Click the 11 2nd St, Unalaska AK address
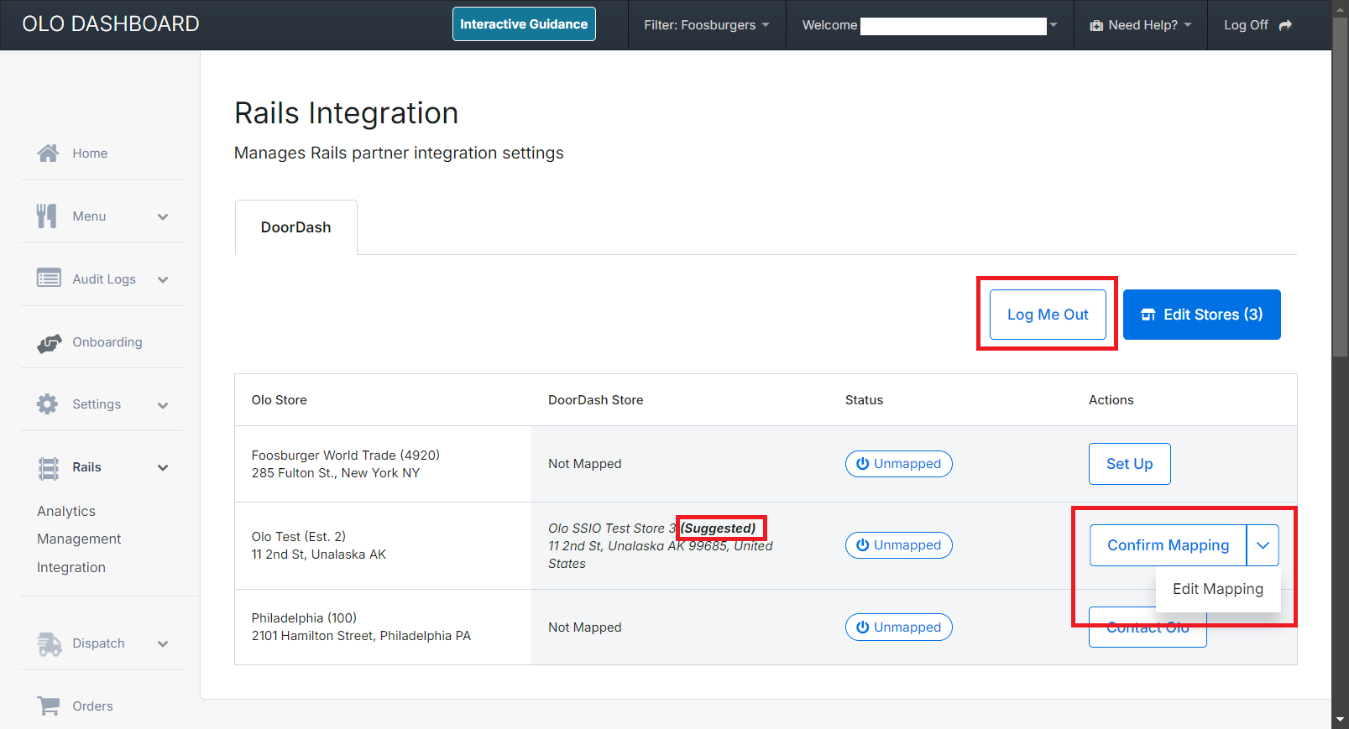The image size is (1349, 729). click(319, 555)
